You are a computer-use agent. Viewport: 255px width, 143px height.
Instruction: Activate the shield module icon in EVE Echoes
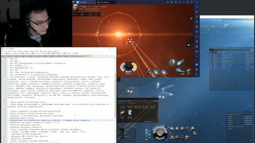172,62
